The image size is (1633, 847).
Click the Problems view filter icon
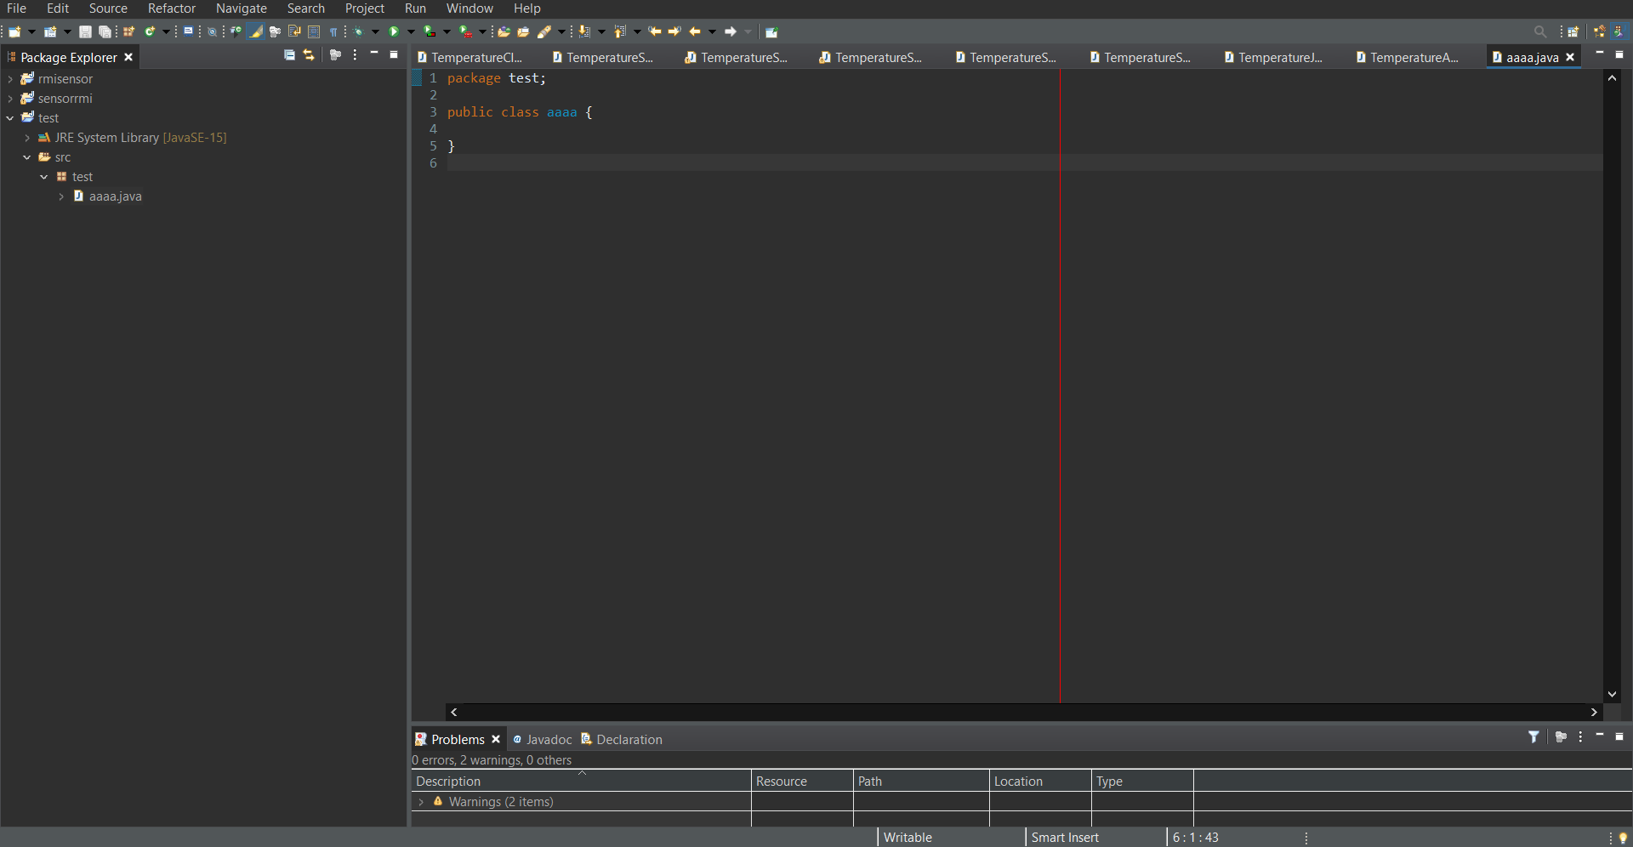click(1533, 737)
